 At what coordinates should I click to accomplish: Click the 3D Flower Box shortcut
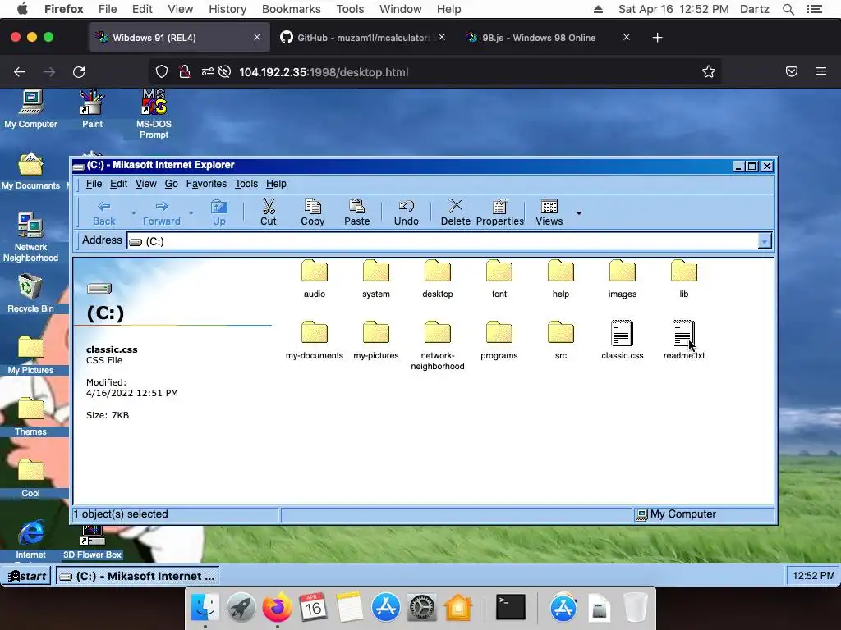[92, 542]
